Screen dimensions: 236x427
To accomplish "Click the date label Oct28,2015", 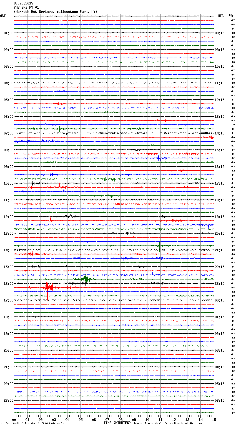I will [x=23, y=3].
